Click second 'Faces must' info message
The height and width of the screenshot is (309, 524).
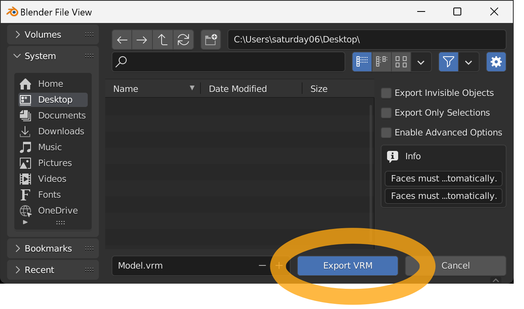444,196
